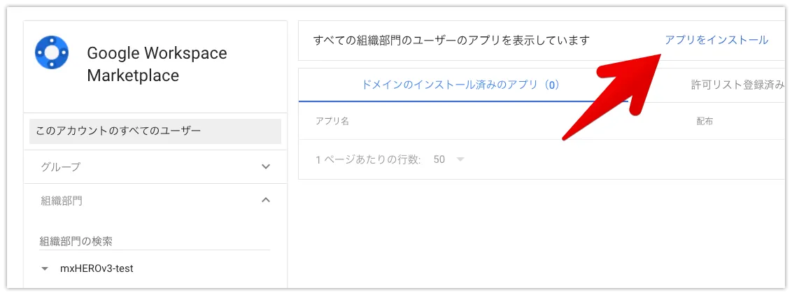Expand the グループ section with its chevron
This screenshot has height=295, width=792.
[266, 166]
